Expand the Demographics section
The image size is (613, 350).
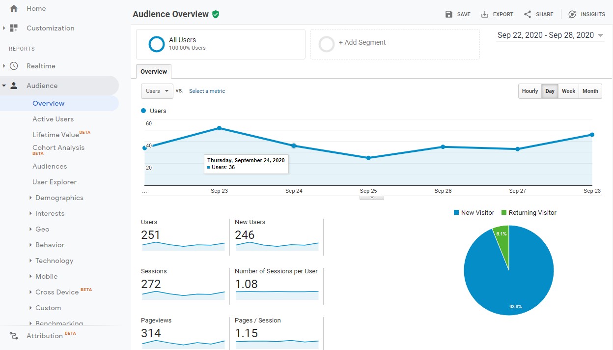coord(59,198)
